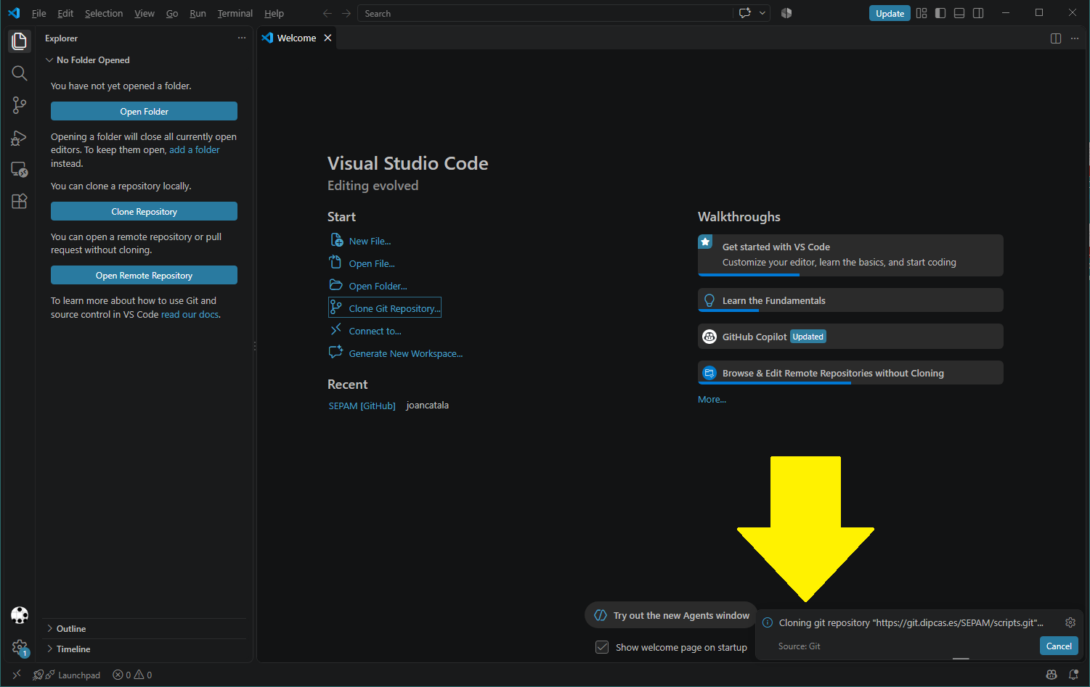The image size is (1090, 687).
Task: Toggle the Primary Side Bar visibility
Action: click(x=940, y=13)
